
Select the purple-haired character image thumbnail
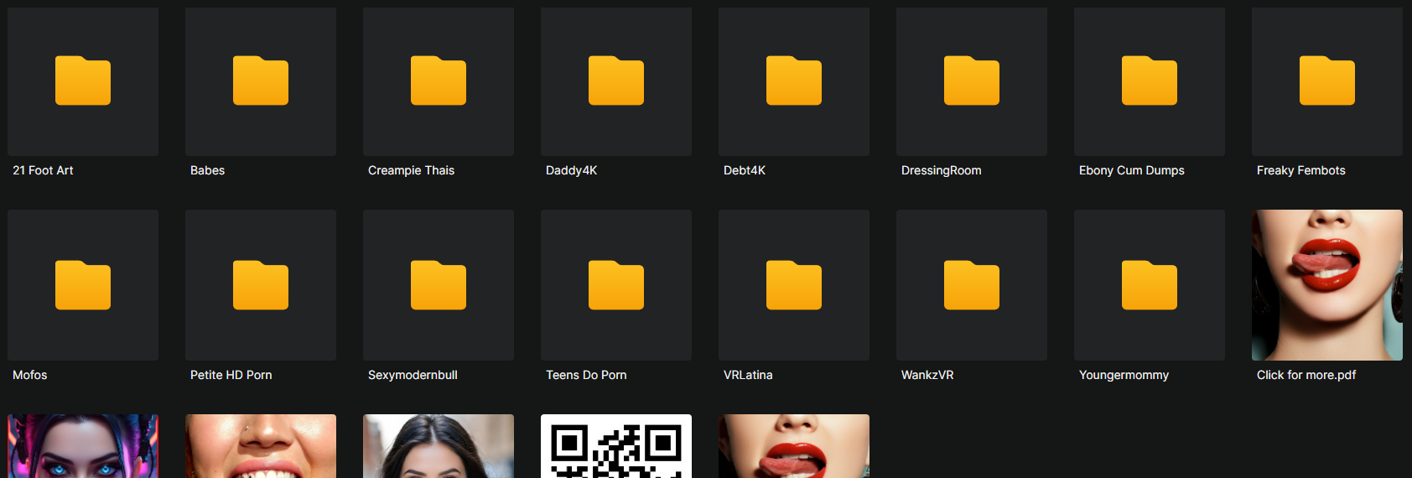(83, 446)
